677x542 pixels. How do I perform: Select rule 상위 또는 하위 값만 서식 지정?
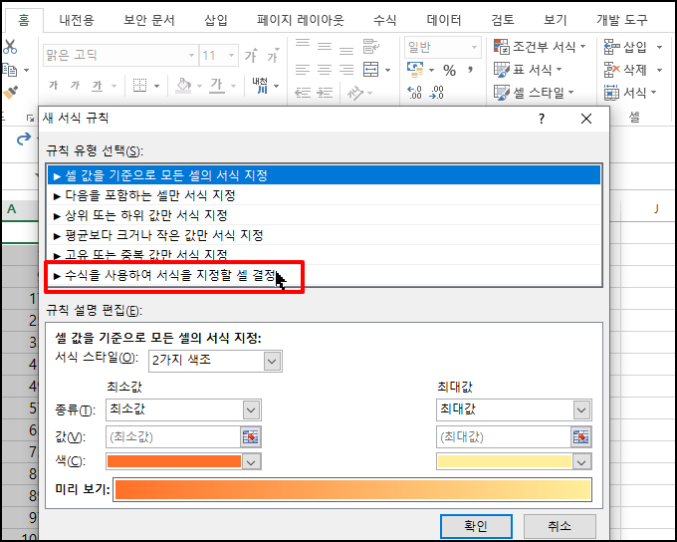tap(325, 215)
